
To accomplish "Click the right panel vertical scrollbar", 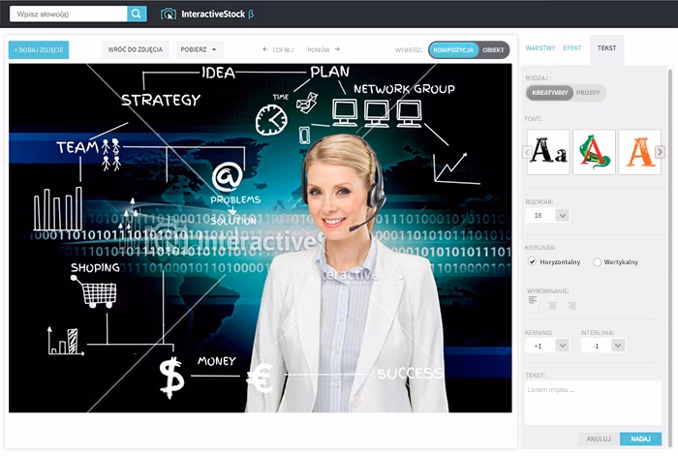I will [x=670, y=258].
